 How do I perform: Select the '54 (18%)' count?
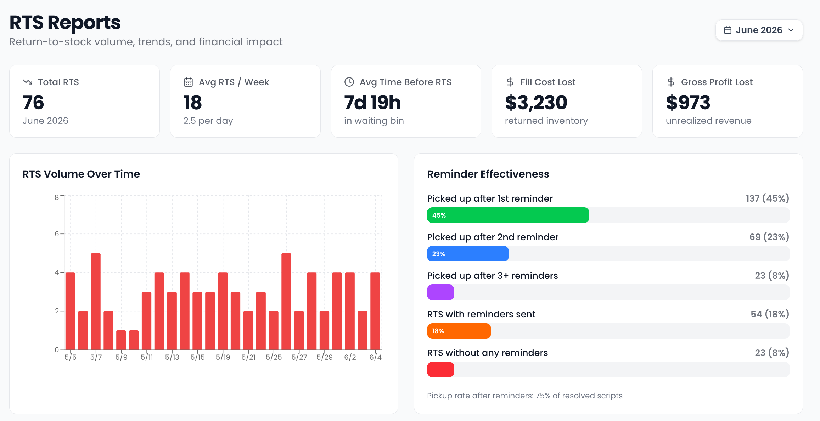point(770,314)
